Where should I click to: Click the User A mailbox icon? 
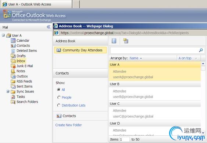click(8, 35)
